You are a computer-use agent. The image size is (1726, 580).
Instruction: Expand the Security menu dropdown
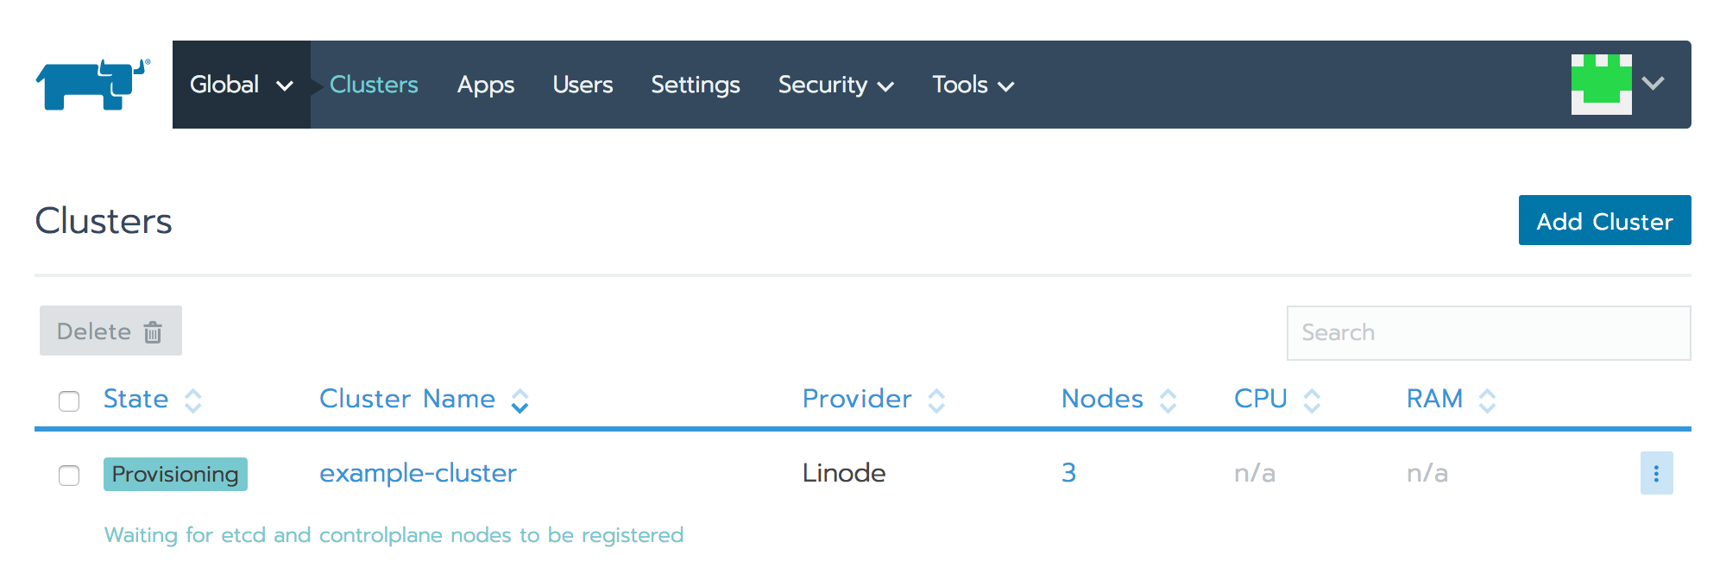tap(835, 85)
